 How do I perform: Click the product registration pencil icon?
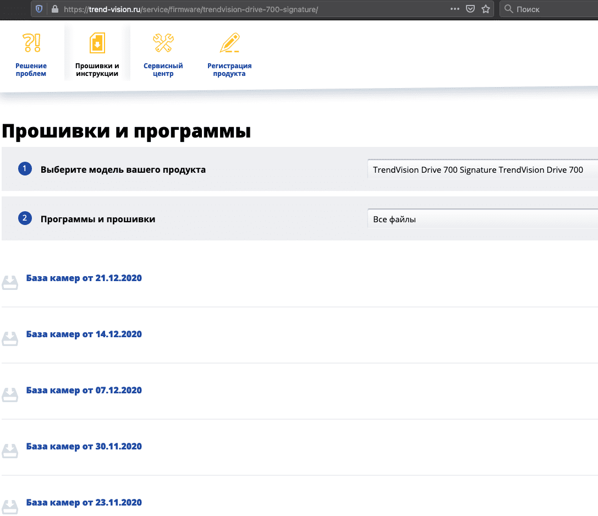point(229,43)
